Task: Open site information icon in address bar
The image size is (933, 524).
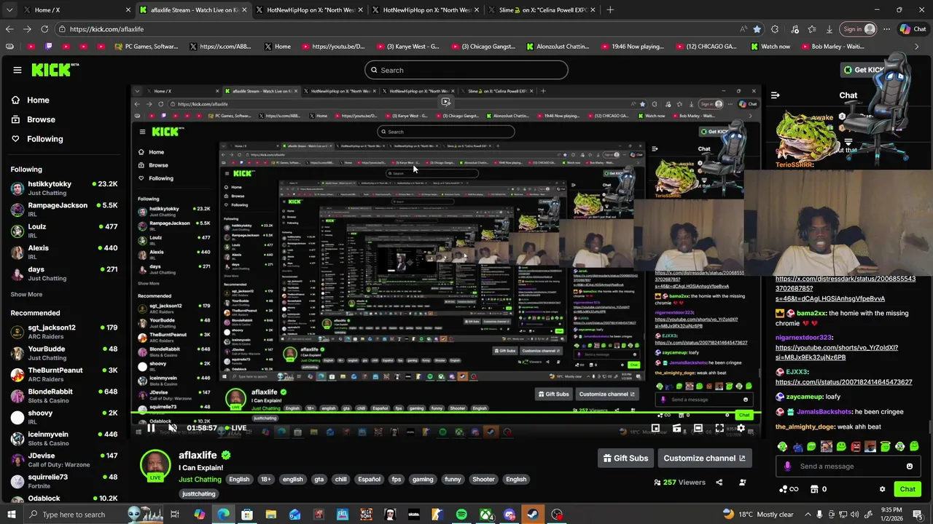Action: coord(63,29)
